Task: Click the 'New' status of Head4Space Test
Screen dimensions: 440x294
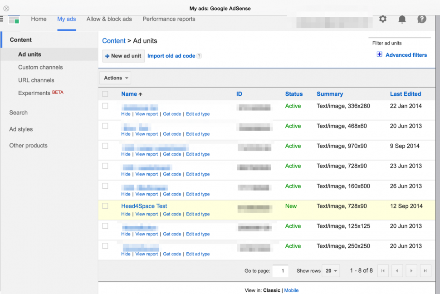Action: 291,206
